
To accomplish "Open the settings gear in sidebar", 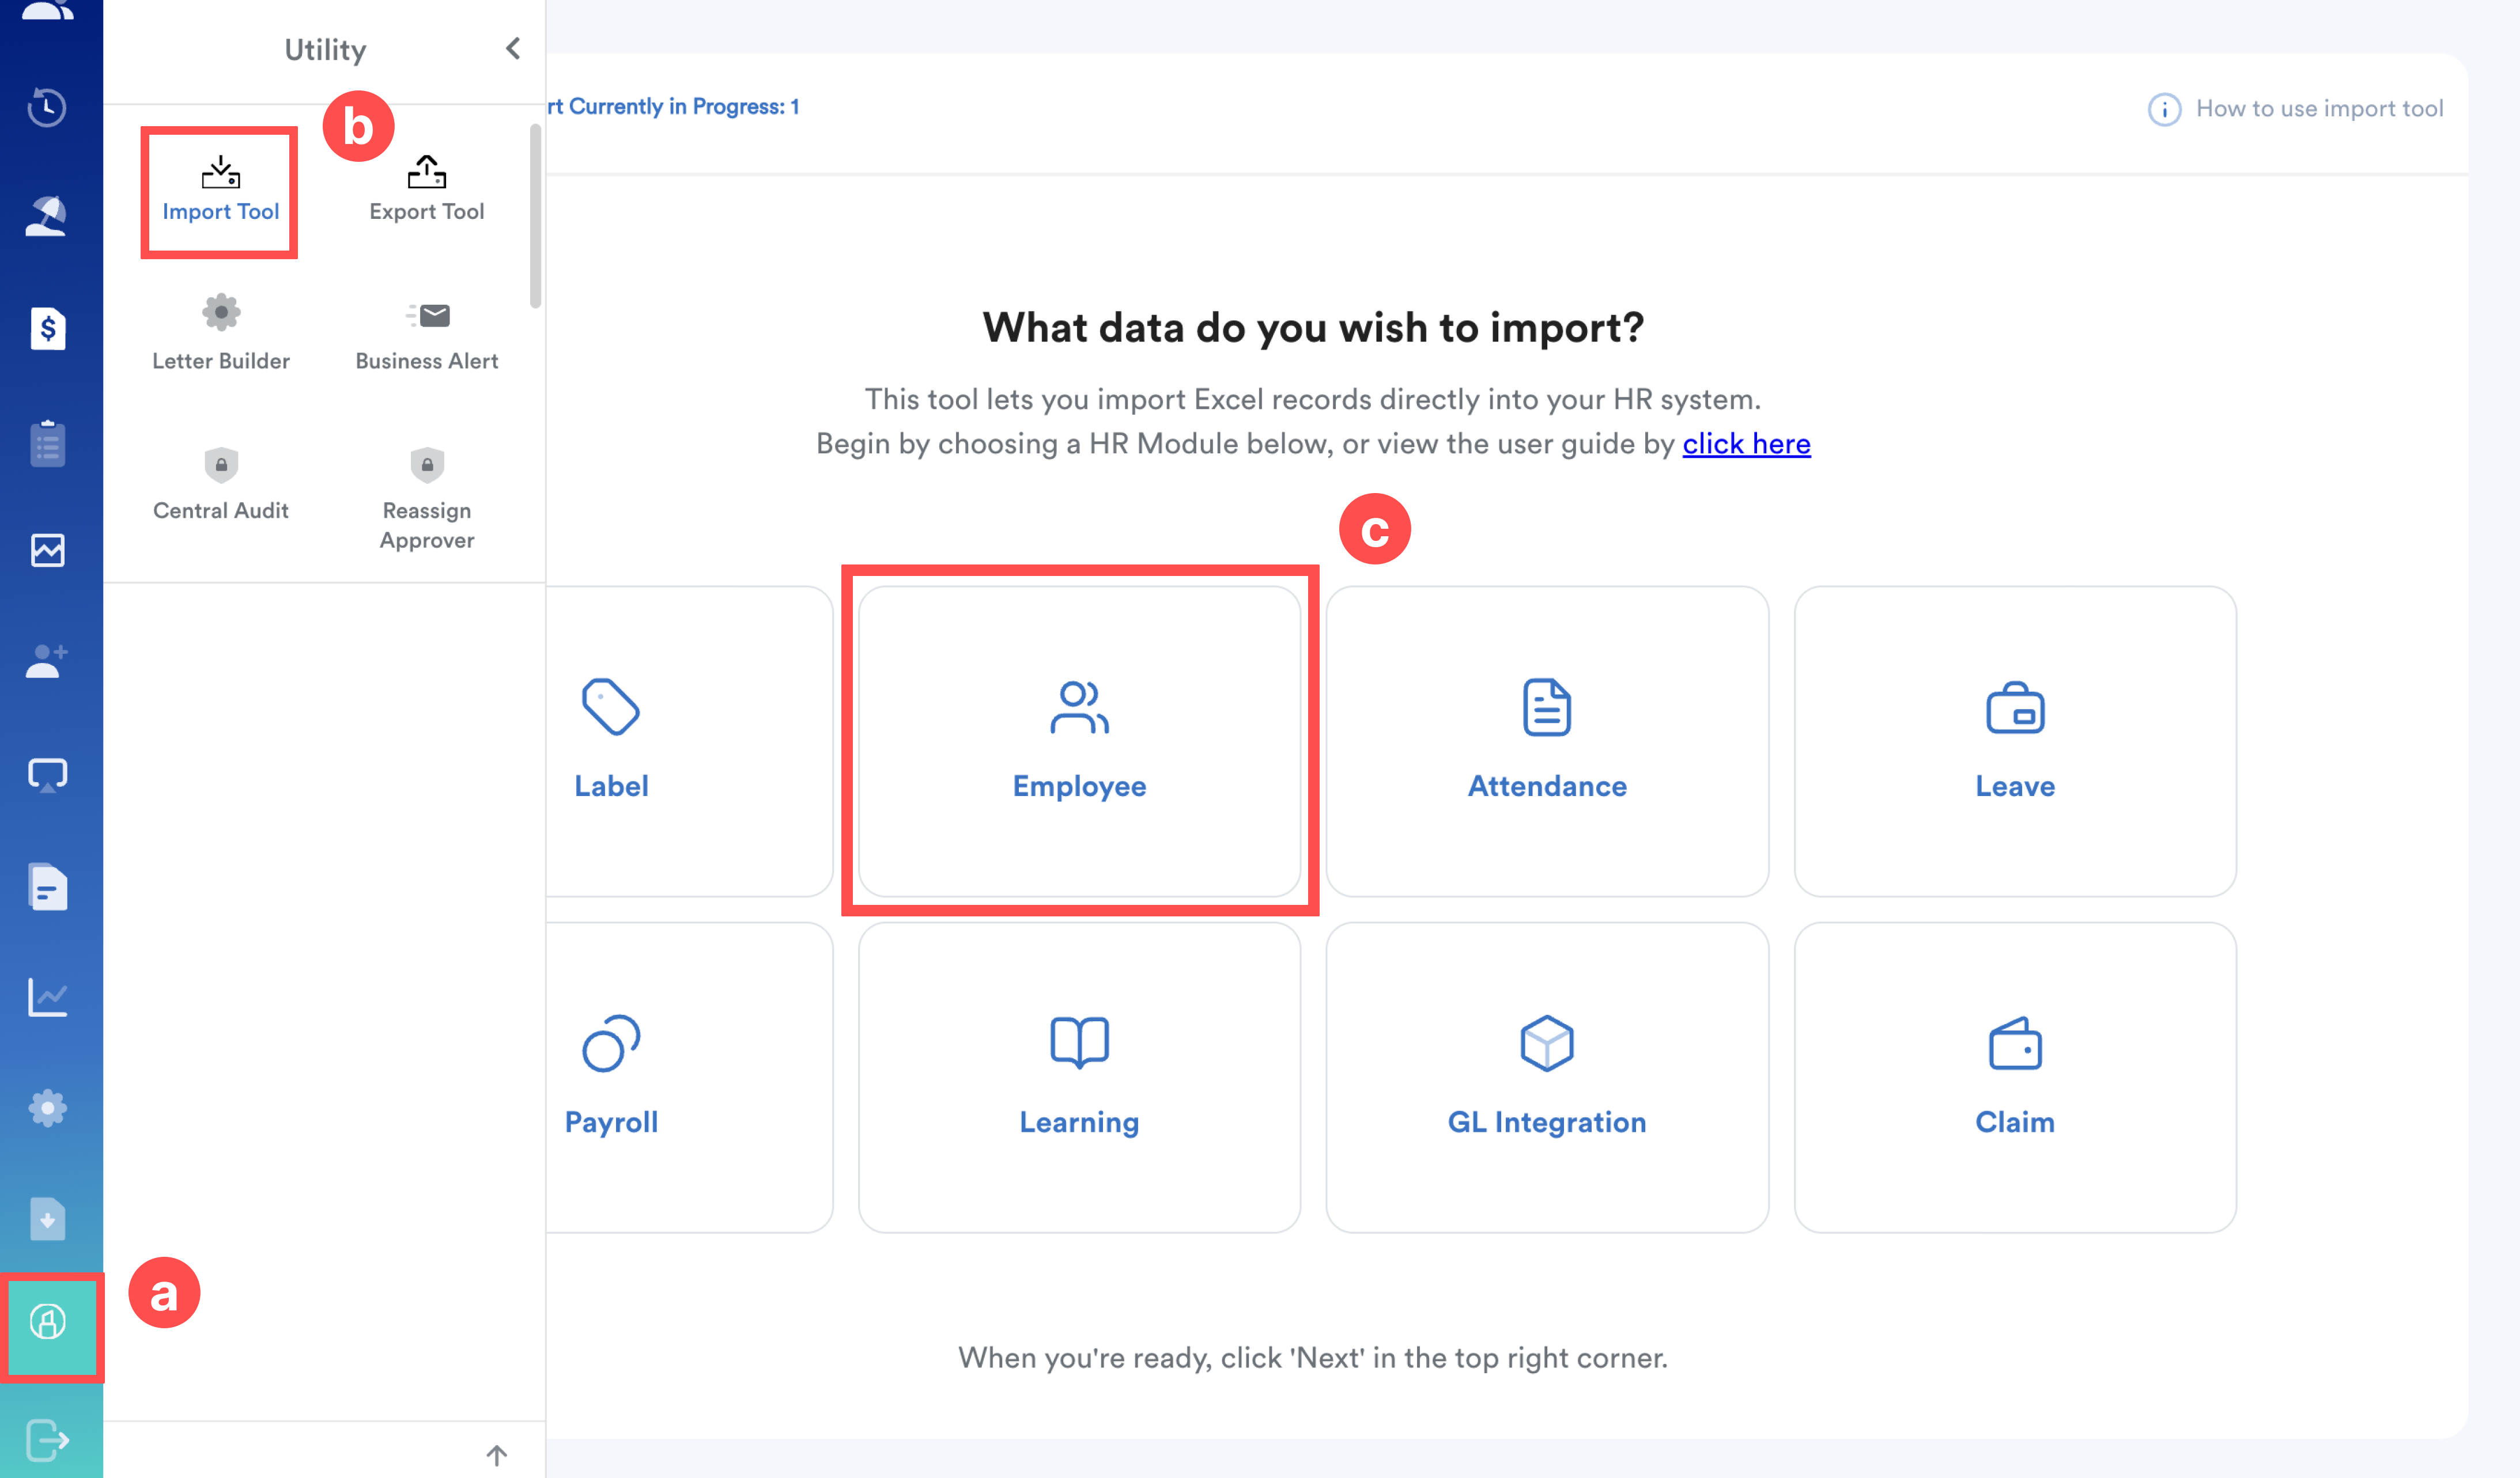I will pyautogui.click(x=47, y=1108).
